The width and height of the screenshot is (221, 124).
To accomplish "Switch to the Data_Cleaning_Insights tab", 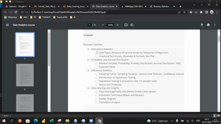I will (76, 7).
